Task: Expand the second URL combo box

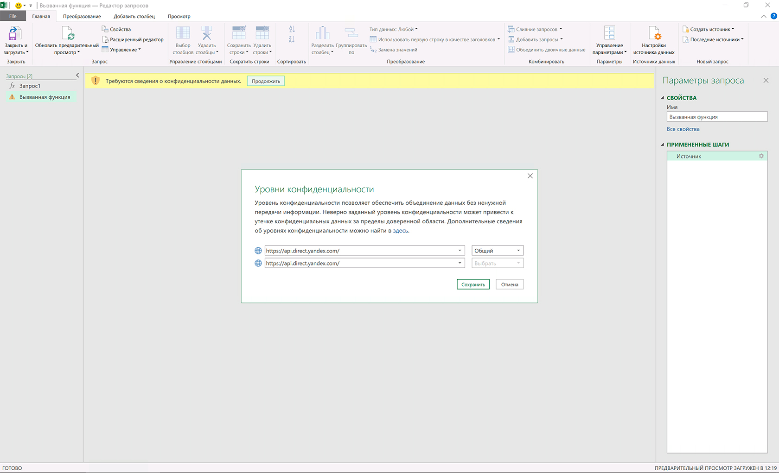Action: [460, 263]
